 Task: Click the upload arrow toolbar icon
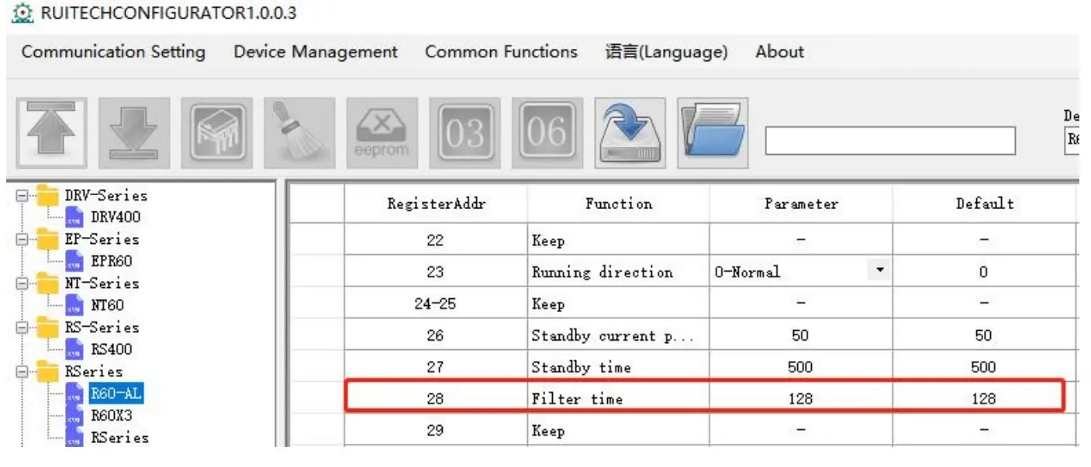52,133
